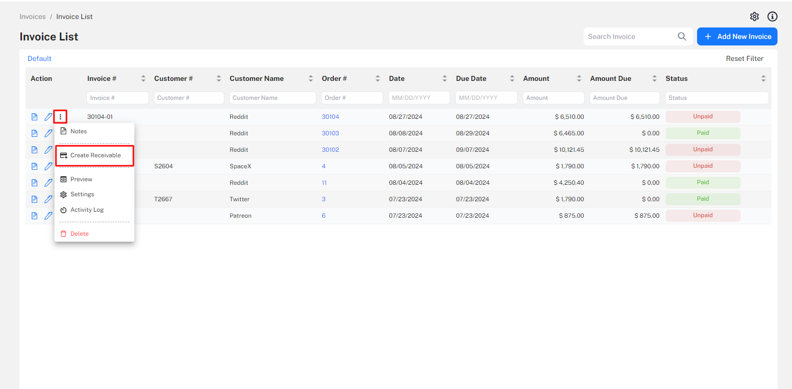Click the Amount Due filter field
792x389 pixels.
625,98
